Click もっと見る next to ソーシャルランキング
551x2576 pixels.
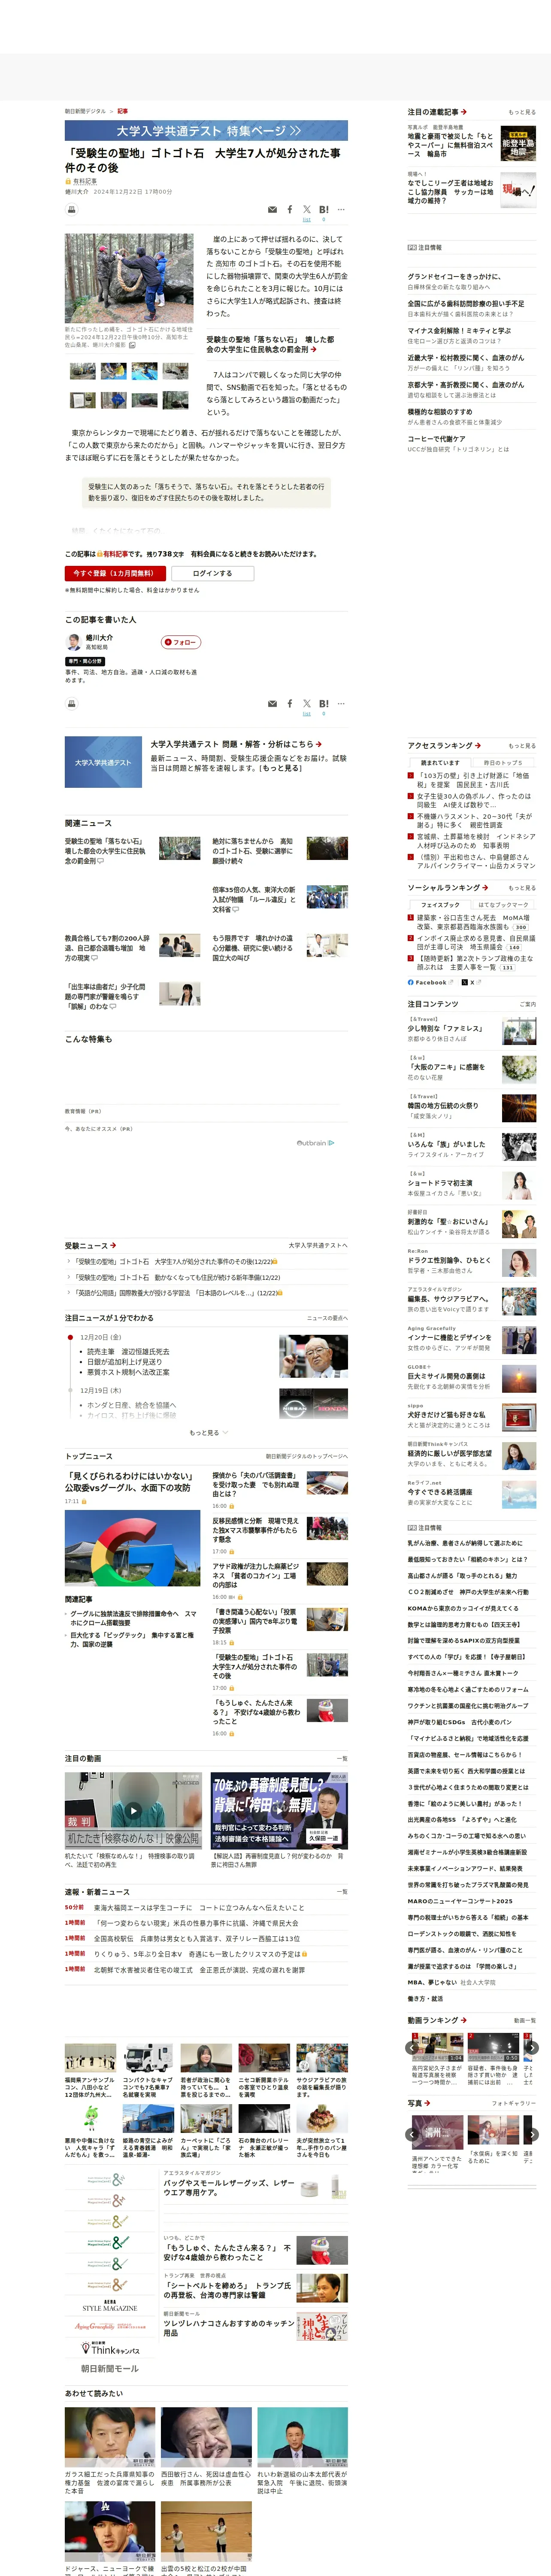coord(522,887)
